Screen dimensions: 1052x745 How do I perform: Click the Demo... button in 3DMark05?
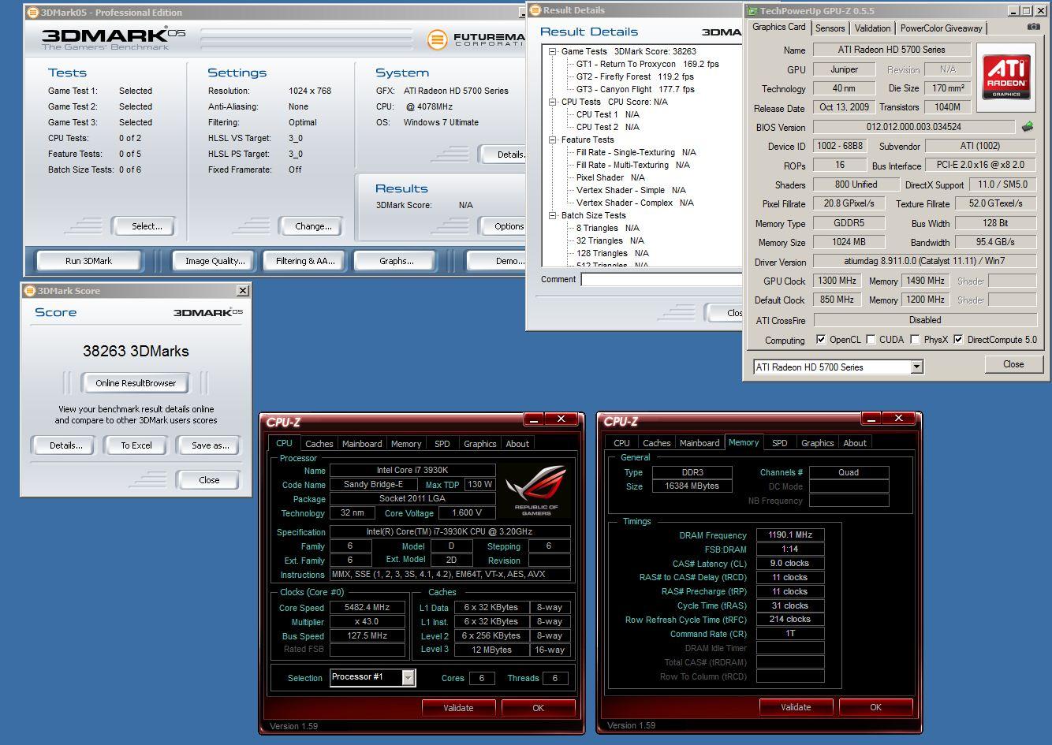[x=497, y=261]
